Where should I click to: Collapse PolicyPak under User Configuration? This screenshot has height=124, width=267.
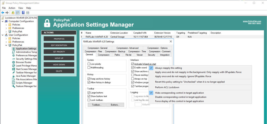pos(6,45)
